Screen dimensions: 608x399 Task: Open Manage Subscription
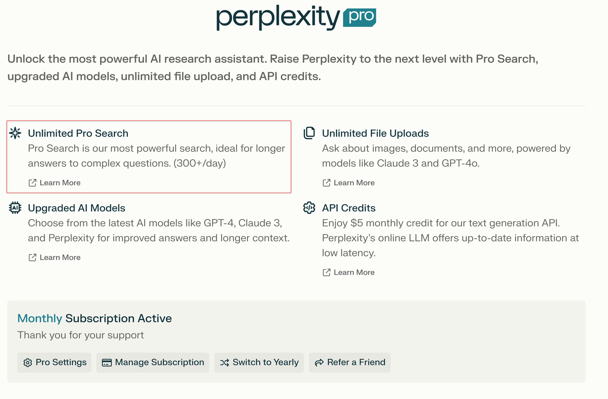click(153, 363)
